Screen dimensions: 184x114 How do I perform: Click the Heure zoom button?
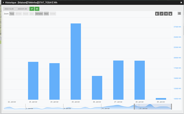coord(26,14)
